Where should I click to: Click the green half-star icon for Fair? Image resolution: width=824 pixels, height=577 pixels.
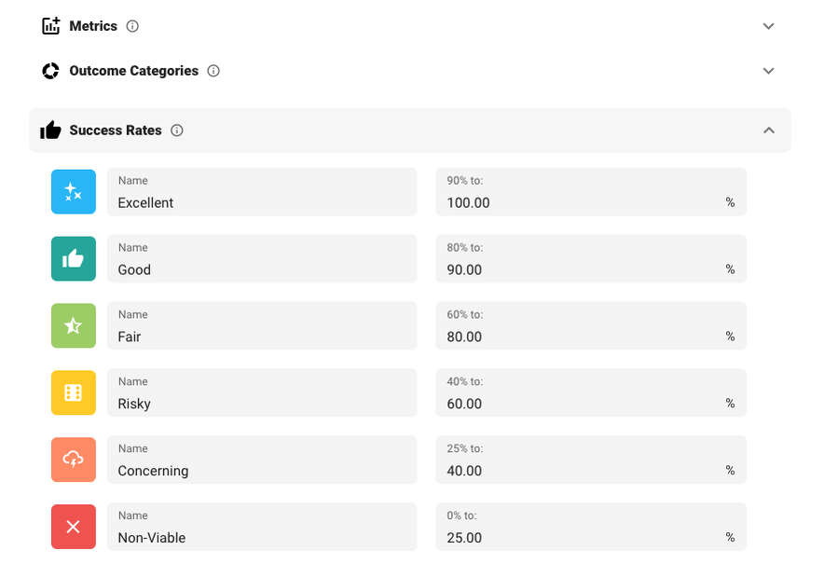point(73,326)
